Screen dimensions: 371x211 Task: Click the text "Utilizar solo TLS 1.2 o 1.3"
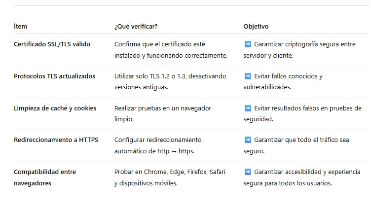[x=170, y=76]
